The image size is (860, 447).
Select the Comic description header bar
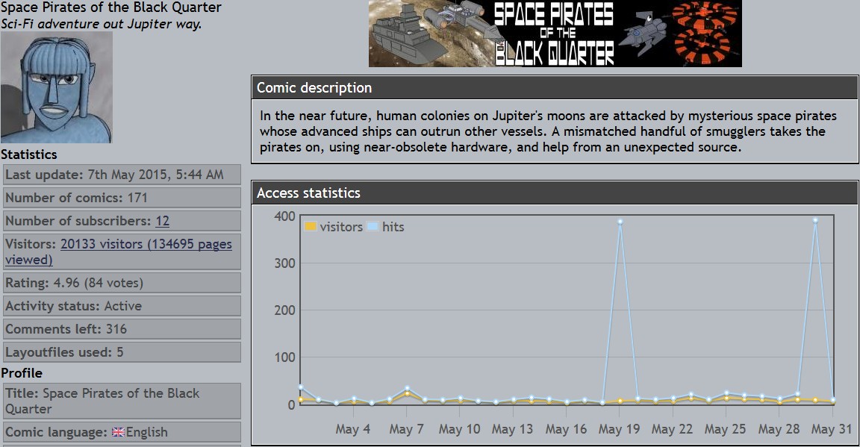click(x=554, y=87)
